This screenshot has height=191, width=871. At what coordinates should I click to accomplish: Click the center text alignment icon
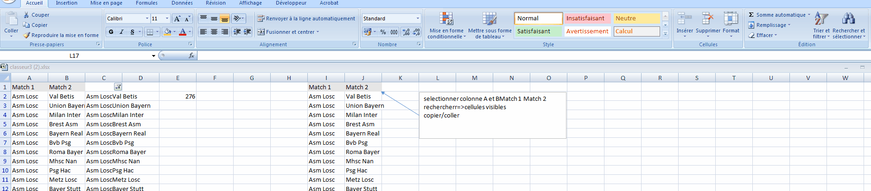pos(214,32)
